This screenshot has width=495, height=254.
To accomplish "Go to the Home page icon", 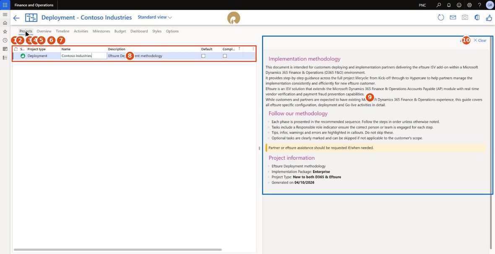I will 5,23.
